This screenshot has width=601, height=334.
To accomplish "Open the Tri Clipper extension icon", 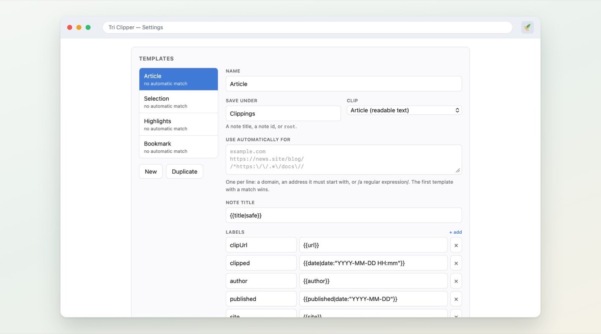I will click(527, 27).
